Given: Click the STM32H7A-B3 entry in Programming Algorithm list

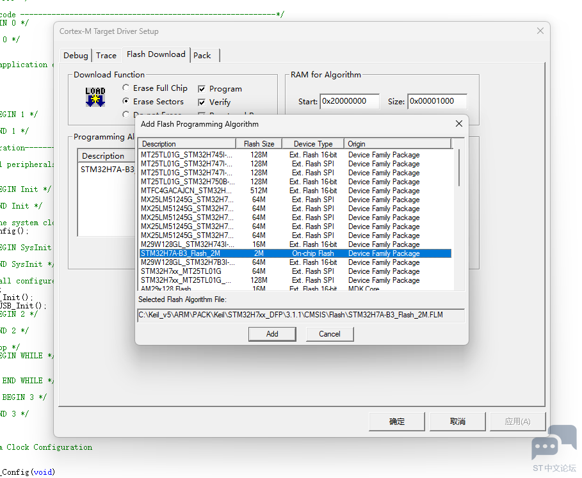Looking at the screenshot, I should (x=107, y=170).
